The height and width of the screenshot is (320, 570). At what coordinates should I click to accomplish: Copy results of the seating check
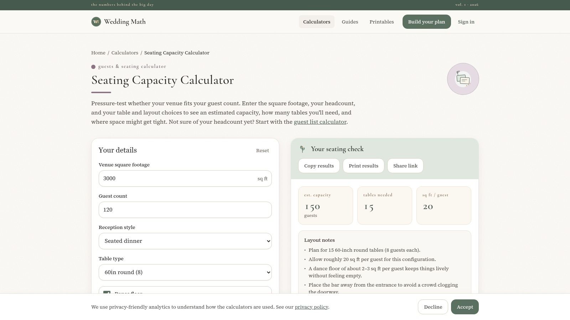click(x=319, y=166)
